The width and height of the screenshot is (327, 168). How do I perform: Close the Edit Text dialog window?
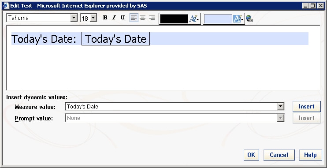pos(320,6)
